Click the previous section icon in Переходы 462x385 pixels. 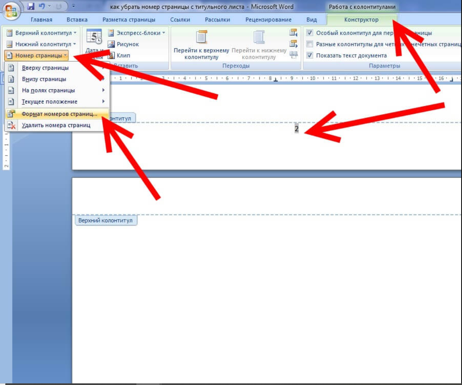pyautogui.click(x=294, y=32)
